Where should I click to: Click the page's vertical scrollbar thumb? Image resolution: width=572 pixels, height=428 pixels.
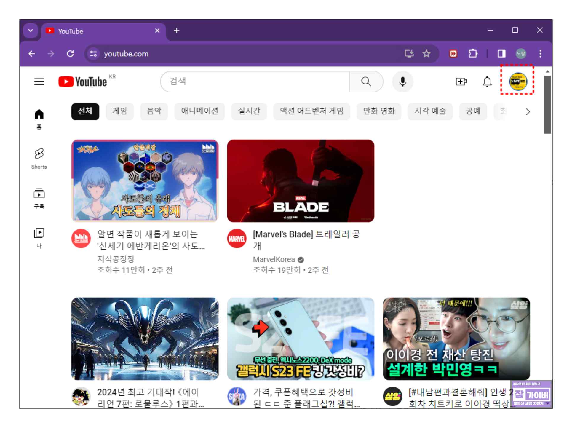coord(547,104)
